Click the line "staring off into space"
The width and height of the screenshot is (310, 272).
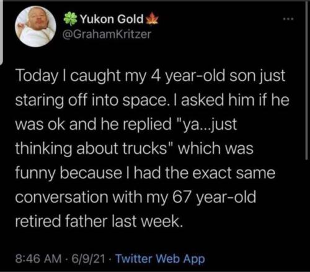point(152,100)
